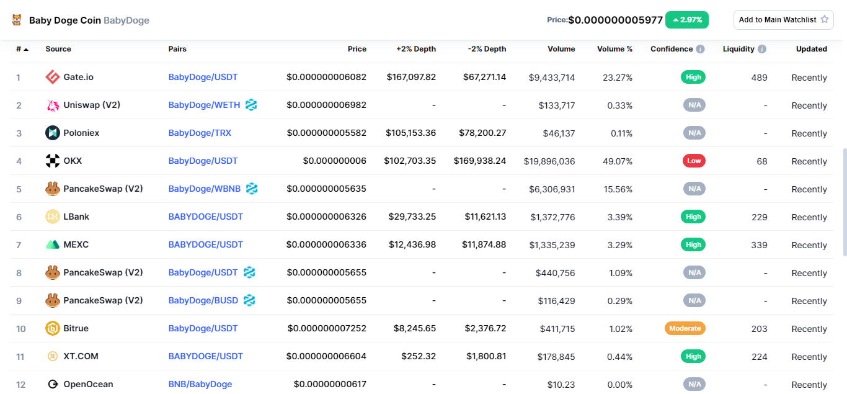This screenshot has height=394, width=847.
Task: Open Bitrue BabyDoge/USDT pair link
Action: 203,328
